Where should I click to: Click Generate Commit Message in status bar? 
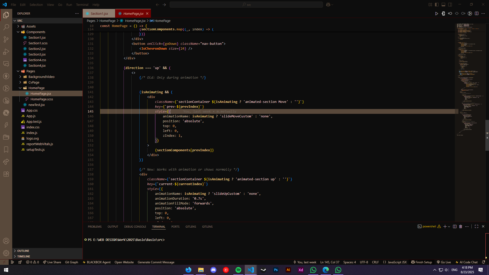(x=156, y=262)
